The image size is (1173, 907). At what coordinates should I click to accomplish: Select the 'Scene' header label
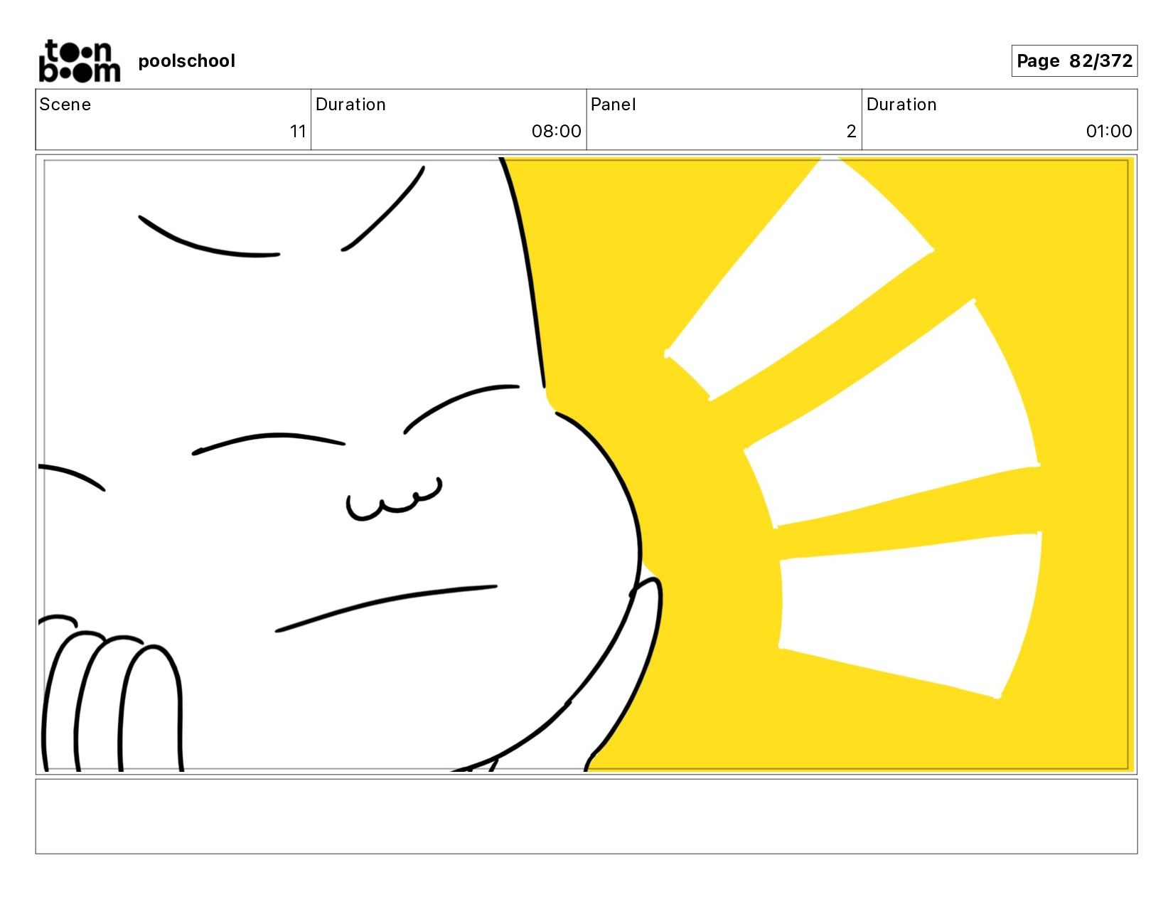coord(65,105)
